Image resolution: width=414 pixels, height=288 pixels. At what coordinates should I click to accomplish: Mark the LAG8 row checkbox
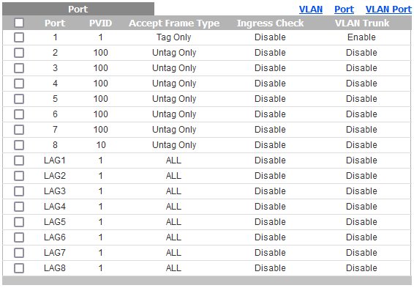click(x=19, y=268)
